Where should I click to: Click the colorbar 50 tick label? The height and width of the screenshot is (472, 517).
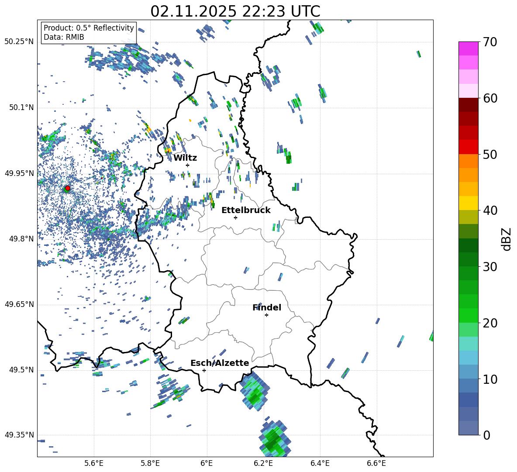coord(490,154)
